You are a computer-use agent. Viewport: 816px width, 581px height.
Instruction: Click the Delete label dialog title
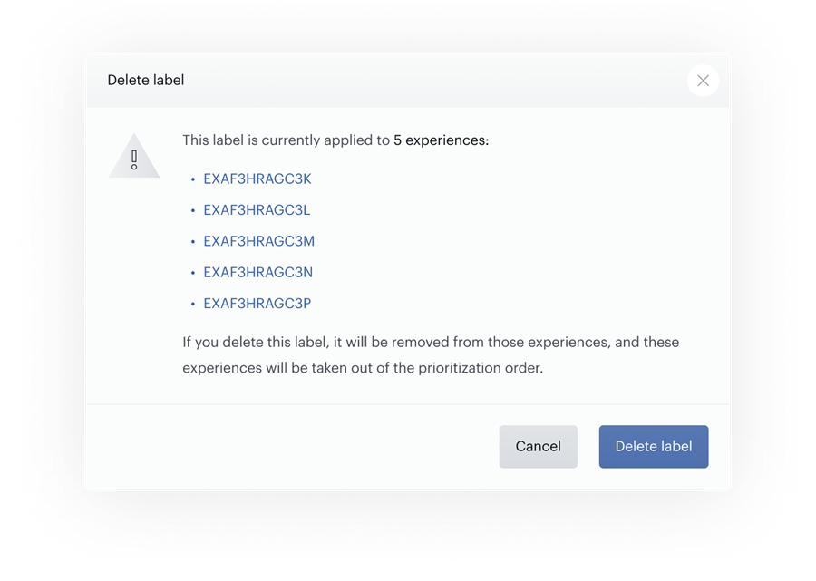[x=146, y=80]
